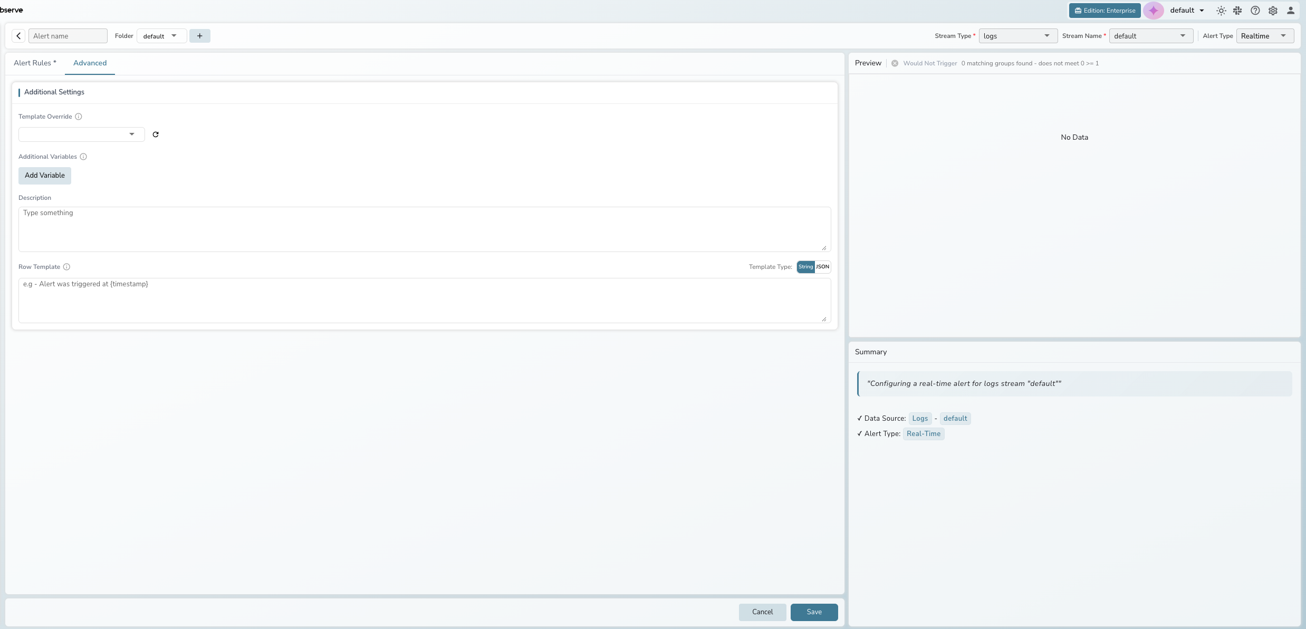This screenshot has height=629, width=1306.
Task: Create a new folder with the plus icon
Action: point(199,35)
